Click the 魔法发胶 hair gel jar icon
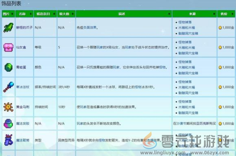This screenshot has height=156, width=236. click(8, 124)
